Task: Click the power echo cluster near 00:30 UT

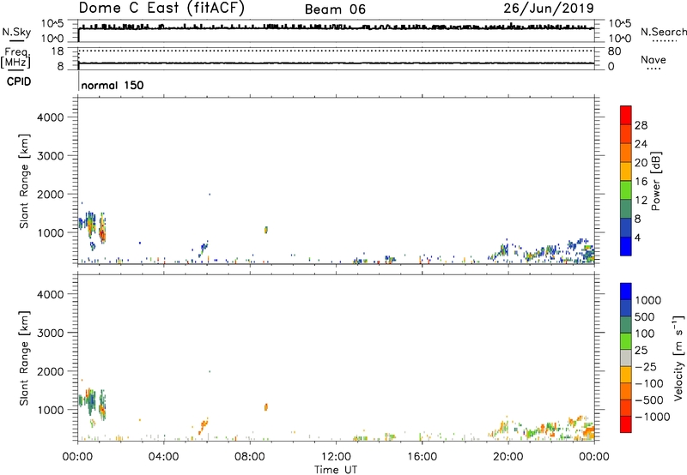Action: [89, 225]
